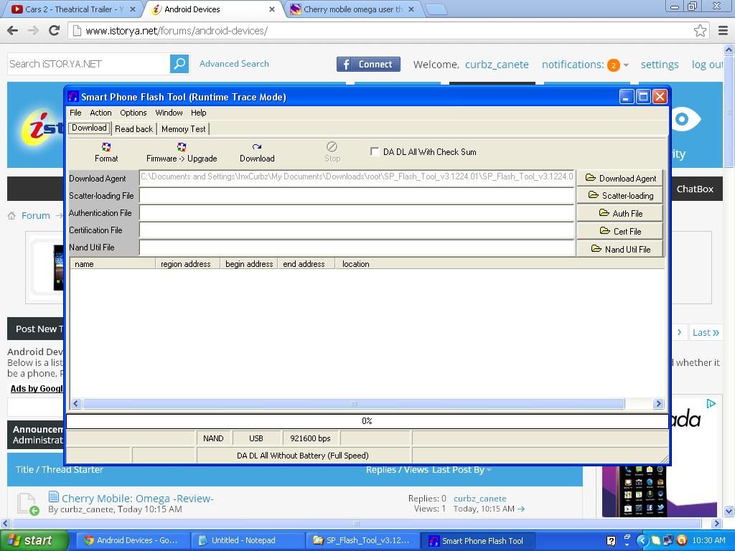Click the partition list horizontal scrollbar
Image resolution: width=735 pixels, height=551 pixels.
pos(353,403)
